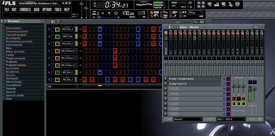The image size is (275, 136).
Task: Open the channel filter dropdown showing All
Action: coord(62,86)
